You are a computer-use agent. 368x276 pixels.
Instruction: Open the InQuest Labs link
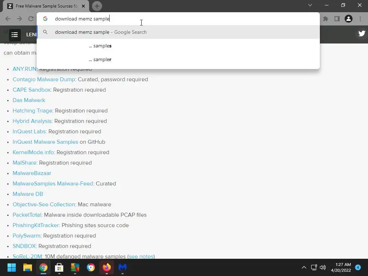click(x=29, y=132)
